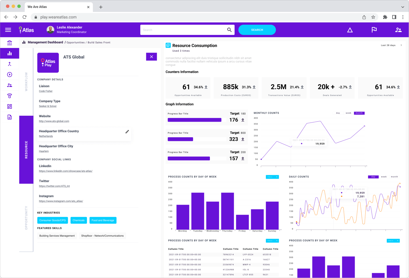The width and height of the screenshot is (409, 278).
Task: Open the widgets grid sidebar icon
Action: pyautogui.click(x=10, y=106)
